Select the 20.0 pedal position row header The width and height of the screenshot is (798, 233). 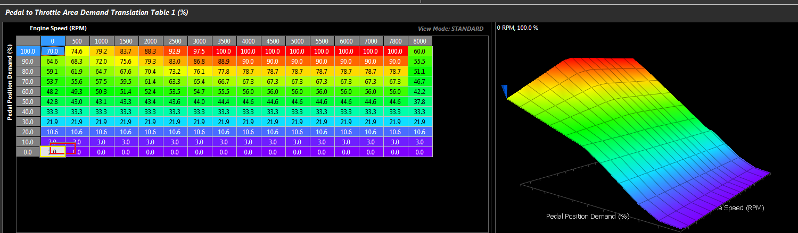coord(28,132)
